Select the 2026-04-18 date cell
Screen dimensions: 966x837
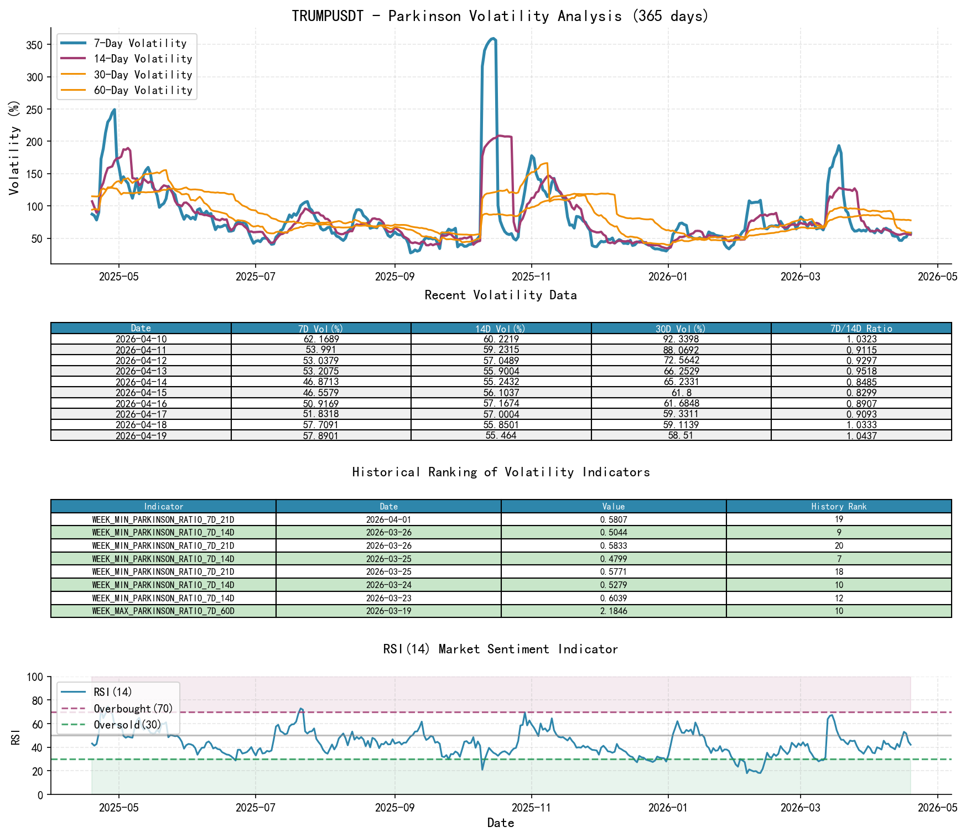point(141,425)
